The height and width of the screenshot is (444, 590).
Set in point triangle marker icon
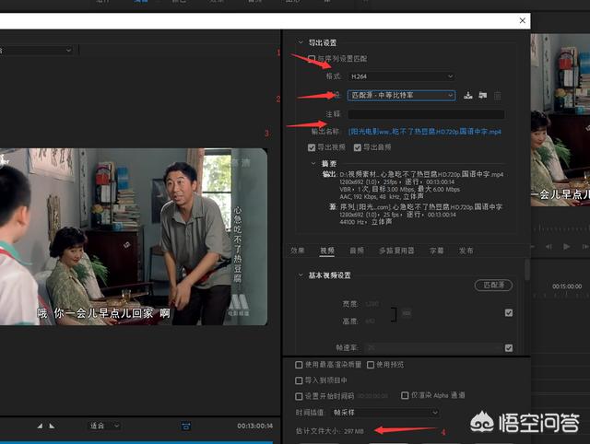[40, 426]
